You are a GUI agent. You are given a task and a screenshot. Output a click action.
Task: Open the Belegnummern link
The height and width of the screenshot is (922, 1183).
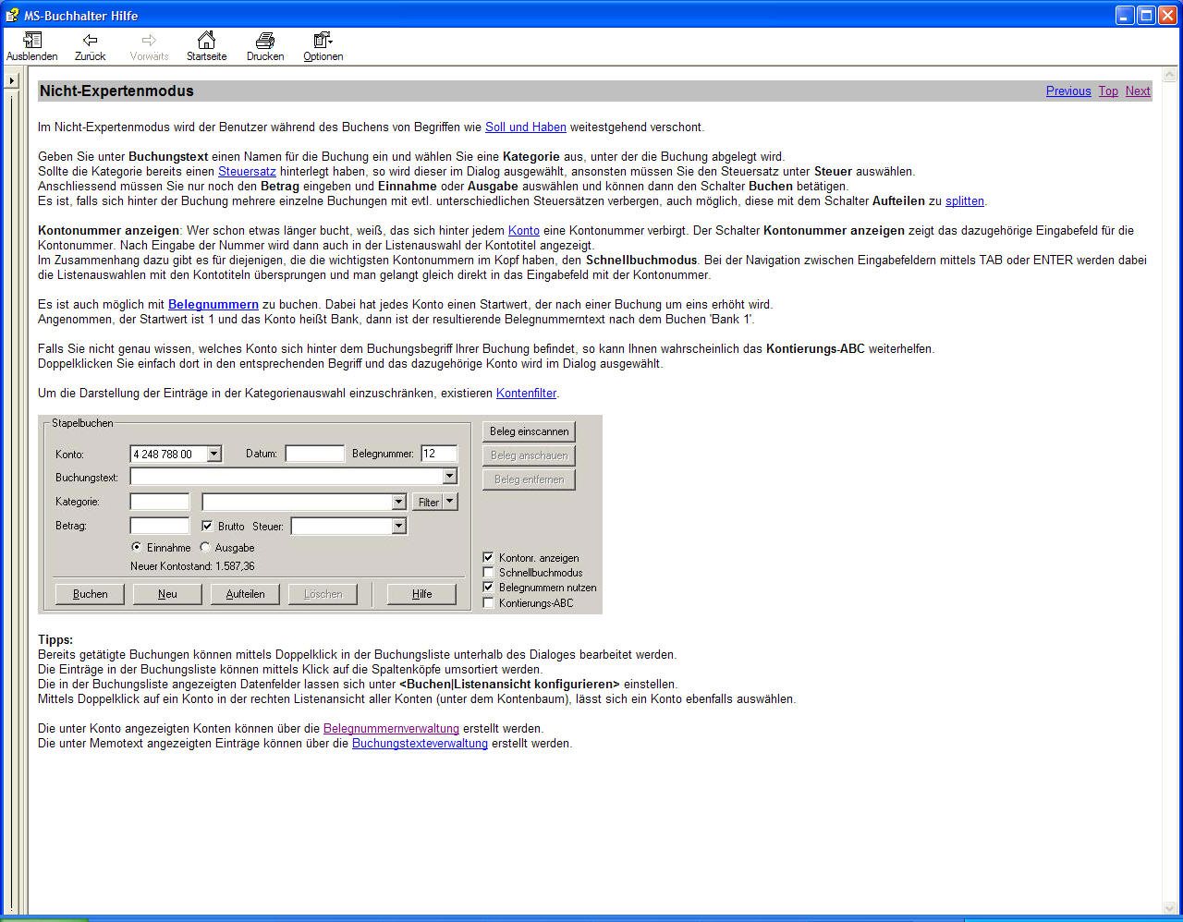213,304
